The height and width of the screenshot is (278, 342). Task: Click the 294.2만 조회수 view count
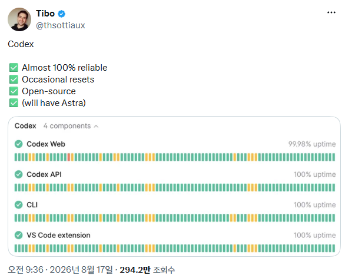point(147,270)
